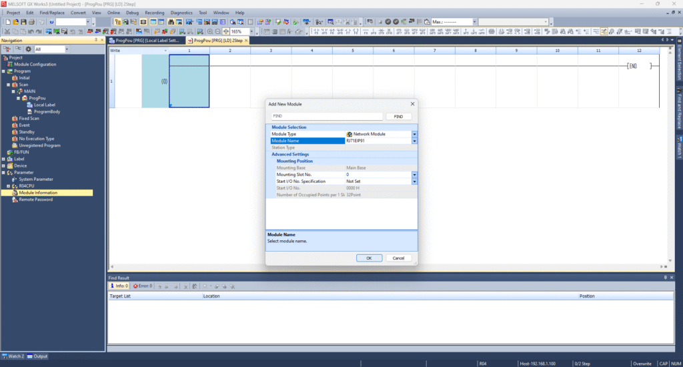This screenshot has width=683, height=367.
Task: Expand the Device tree node
Action: [3, 165]
